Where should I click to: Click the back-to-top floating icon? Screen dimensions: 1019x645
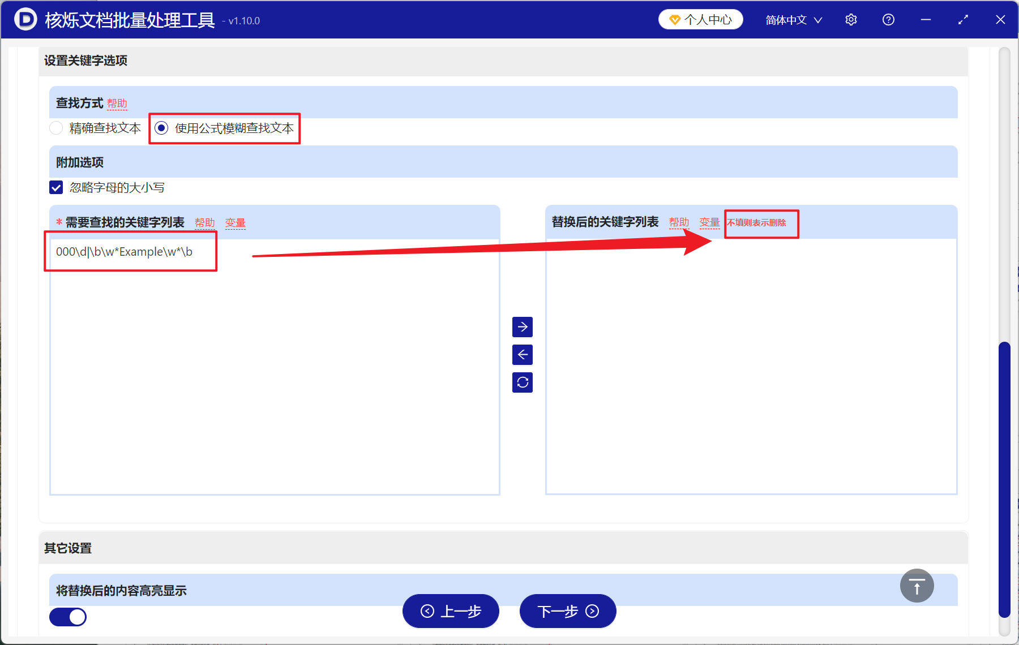917,586
